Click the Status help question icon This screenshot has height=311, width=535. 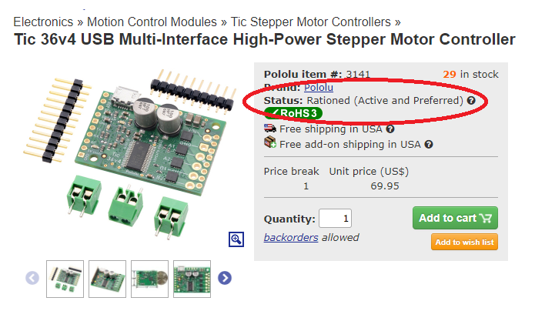(470, 101)
